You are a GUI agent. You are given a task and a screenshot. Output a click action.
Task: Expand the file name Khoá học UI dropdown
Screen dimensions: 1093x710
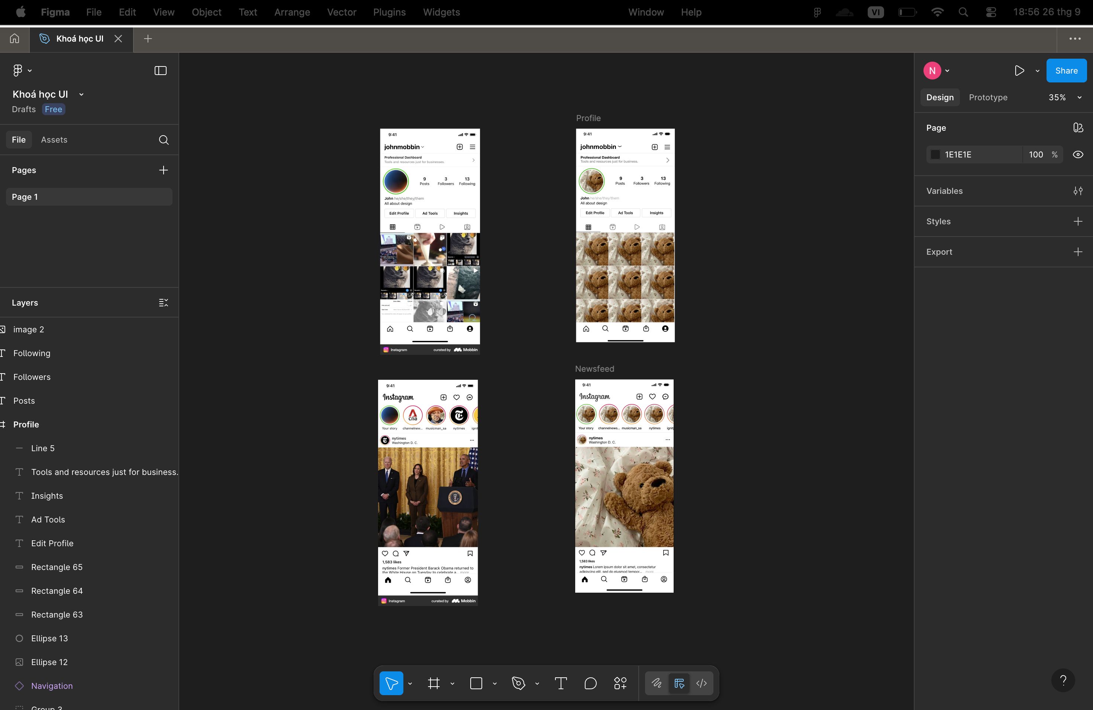tap(81, 94)
